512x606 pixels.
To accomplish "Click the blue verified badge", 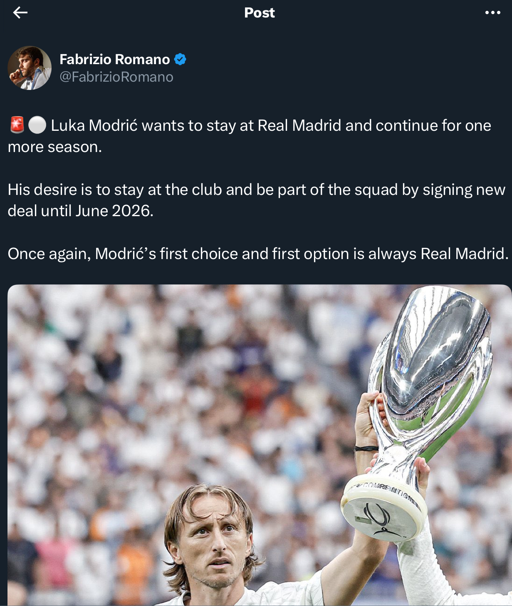I will coord(180,60).
